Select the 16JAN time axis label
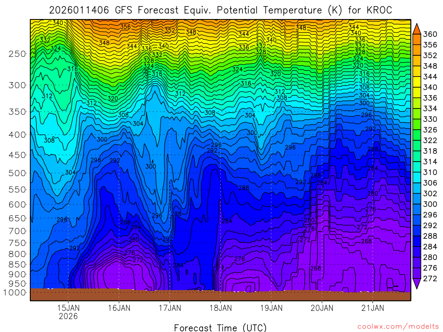Screen dimensions: 443x332 119,308
